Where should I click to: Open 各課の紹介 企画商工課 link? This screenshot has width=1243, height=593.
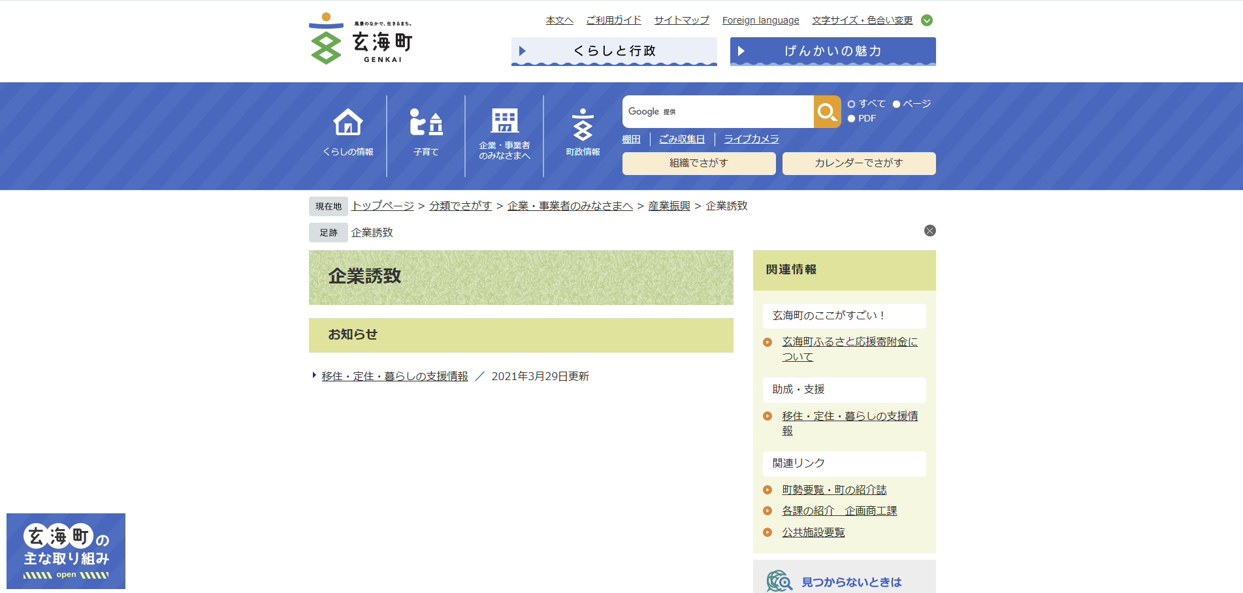(x=839, y=511)
